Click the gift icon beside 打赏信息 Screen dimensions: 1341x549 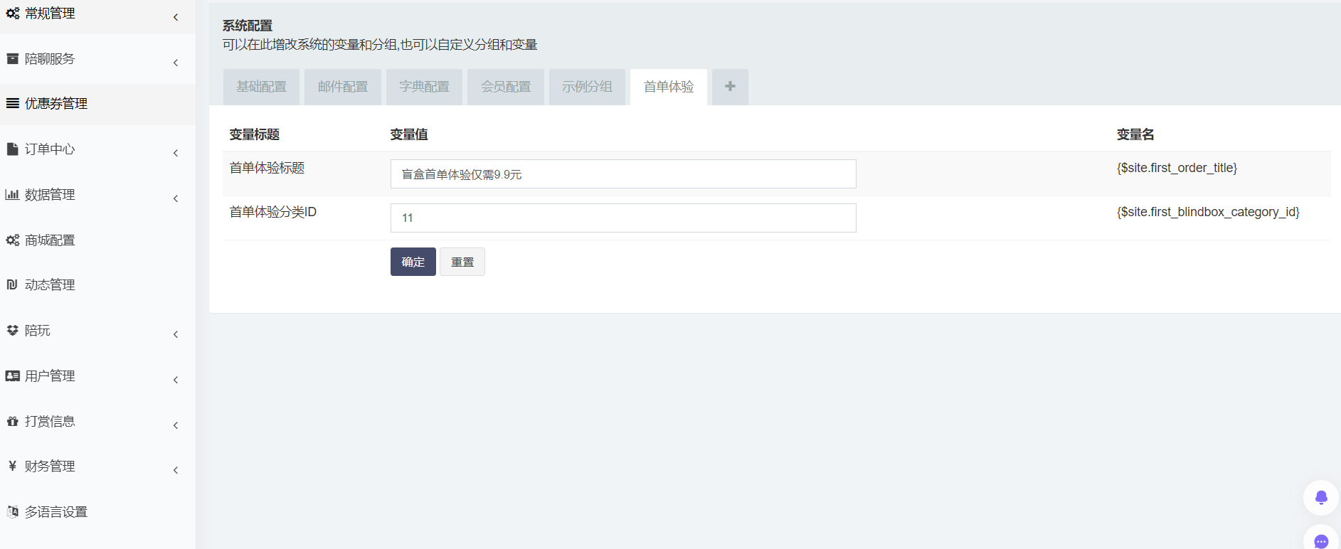[12, 421]
